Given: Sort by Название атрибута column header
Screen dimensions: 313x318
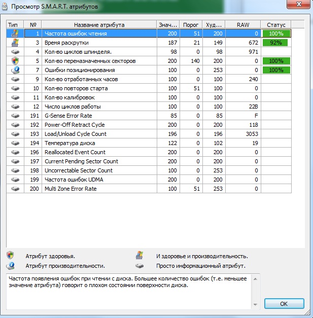Looking at the screenshot, I should tap(99, 25).
